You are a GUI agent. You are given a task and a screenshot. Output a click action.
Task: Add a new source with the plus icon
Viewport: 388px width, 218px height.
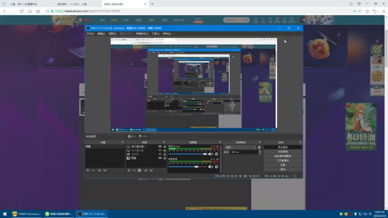click(x=129, y=171)
